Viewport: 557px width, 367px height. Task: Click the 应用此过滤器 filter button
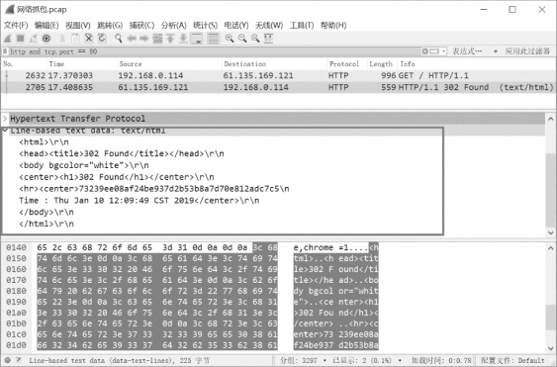(x=527, y=51)
